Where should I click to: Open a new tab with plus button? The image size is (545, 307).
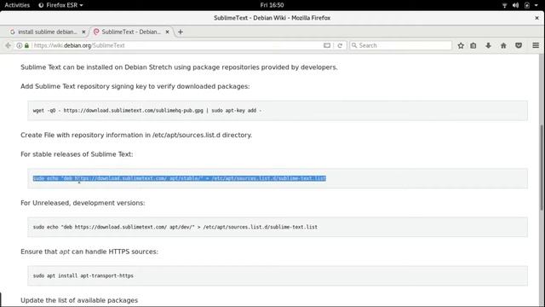180,32
